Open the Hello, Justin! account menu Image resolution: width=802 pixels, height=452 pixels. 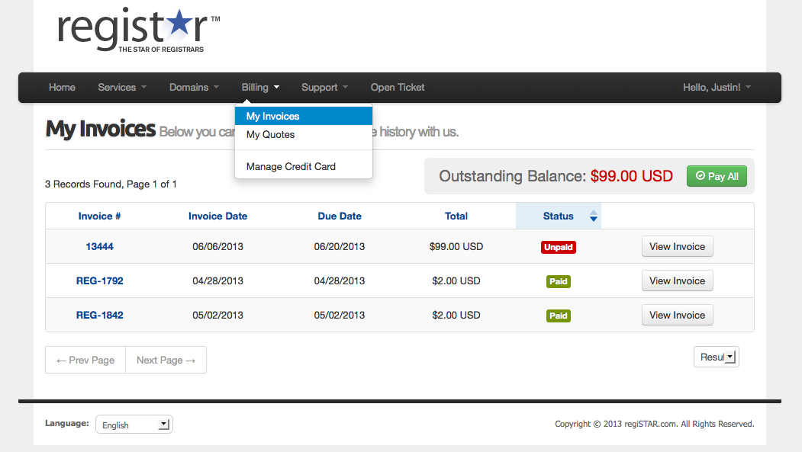[717, 88]
